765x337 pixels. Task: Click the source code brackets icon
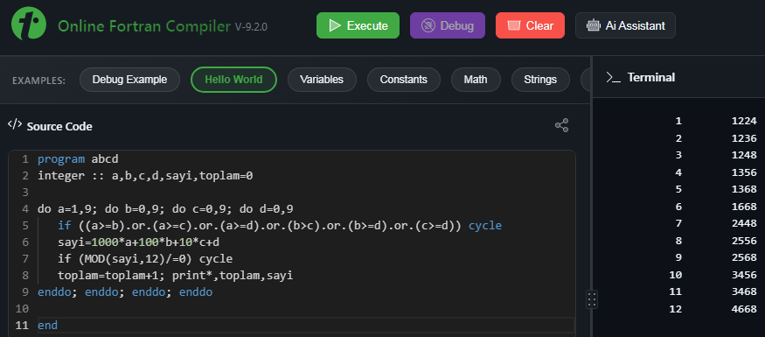pyautogui.click(x=15, y=124)
